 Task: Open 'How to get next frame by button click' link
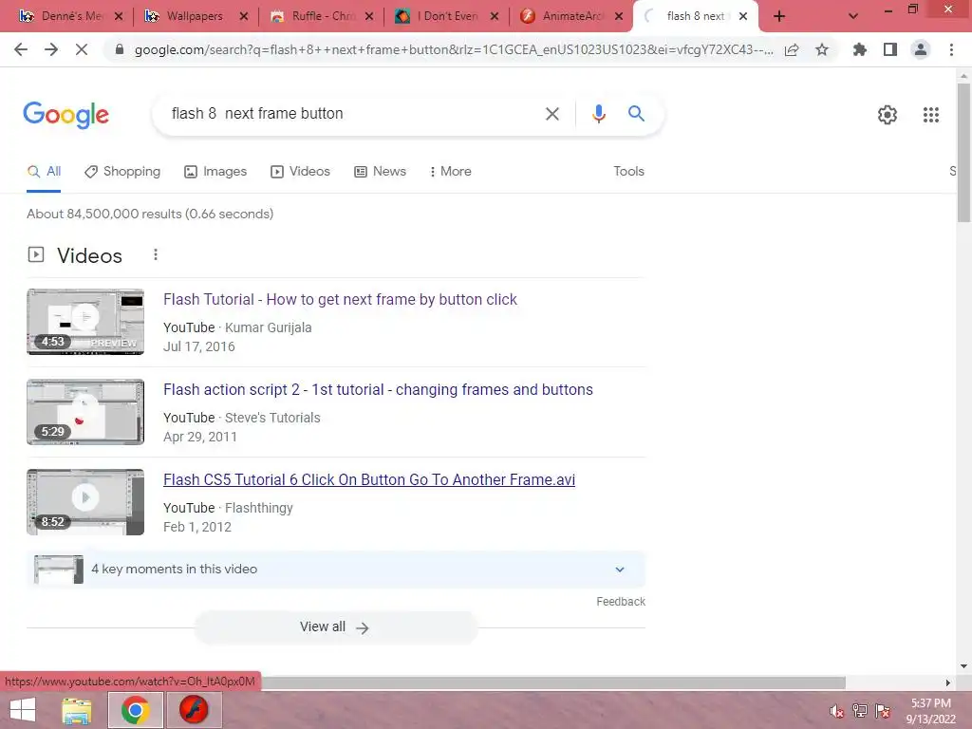(340, 299)
